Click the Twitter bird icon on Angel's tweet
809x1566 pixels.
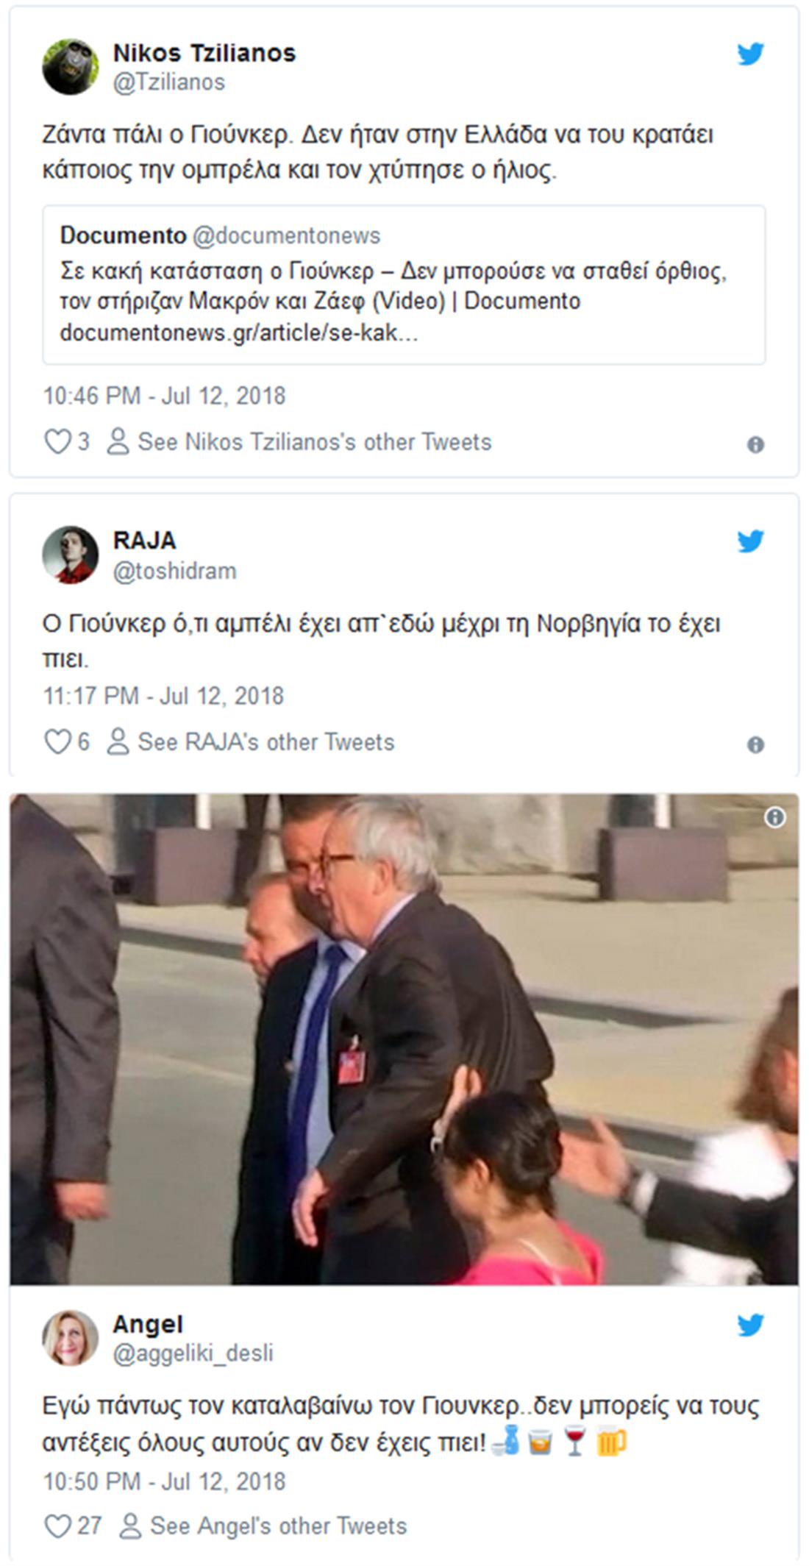[751, 1325]
